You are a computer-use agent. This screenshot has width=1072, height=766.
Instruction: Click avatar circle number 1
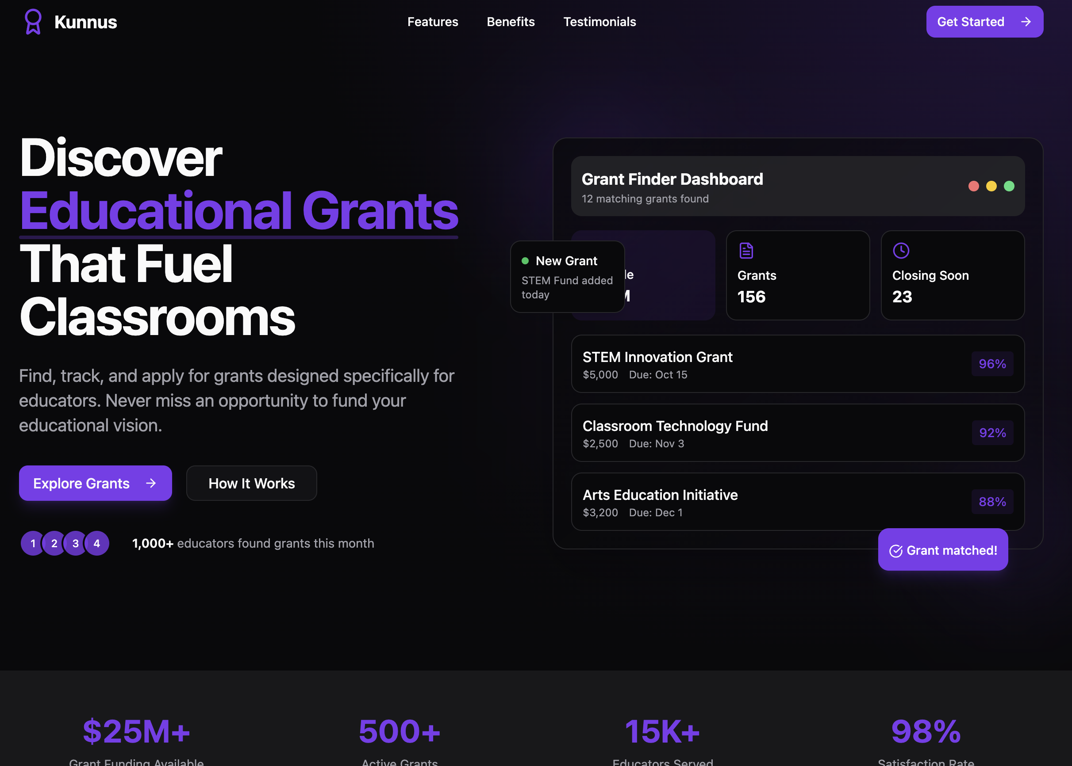33,543
